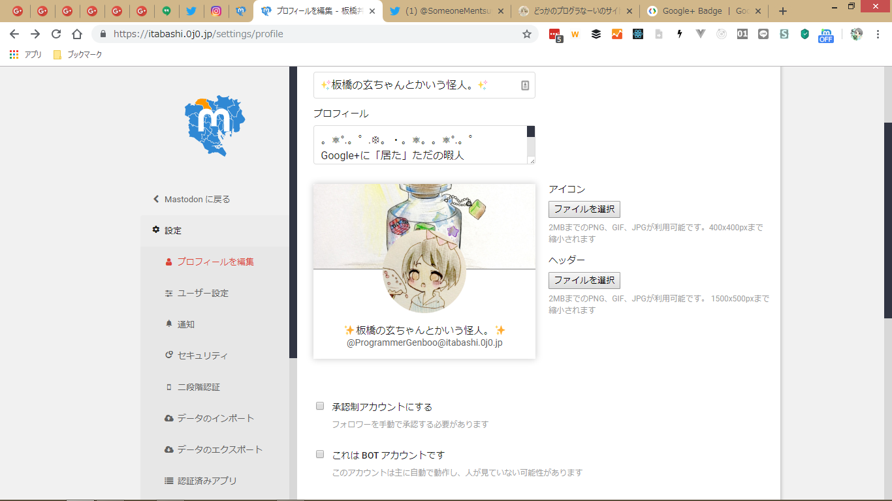Switch to the Google+ Badge browser tab

699,11
